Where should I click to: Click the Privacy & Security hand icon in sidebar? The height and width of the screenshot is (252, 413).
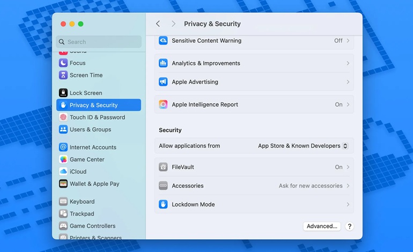pyautogui.click(x=63, y=105)
